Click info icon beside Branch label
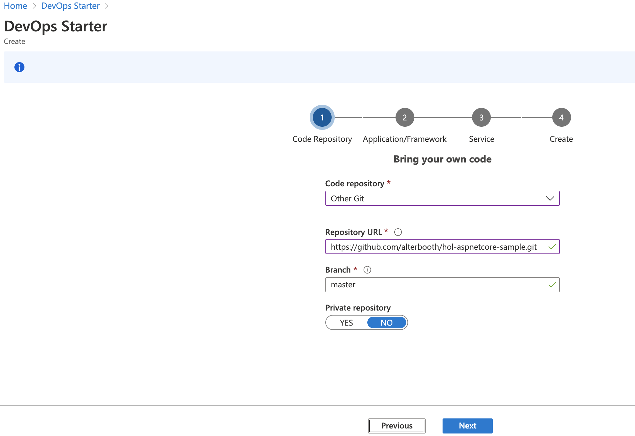 click(x=367, y=270)
